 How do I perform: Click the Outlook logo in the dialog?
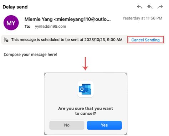click(x=85, y=89)
